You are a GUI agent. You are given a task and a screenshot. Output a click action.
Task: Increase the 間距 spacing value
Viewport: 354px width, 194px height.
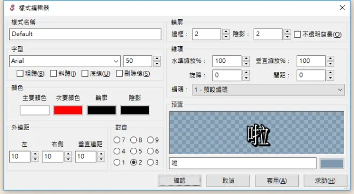click(x=330, y=73)
